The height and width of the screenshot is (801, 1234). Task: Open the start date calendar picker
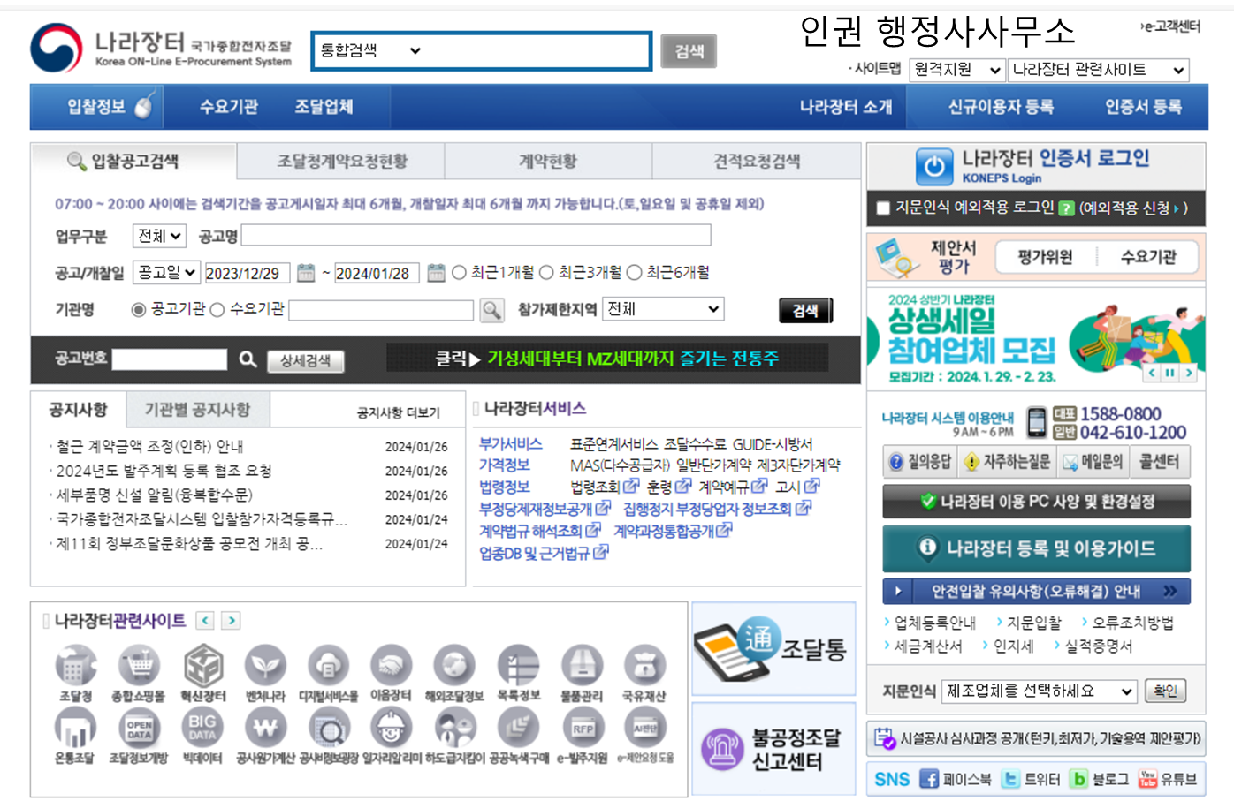coord(306,273)
